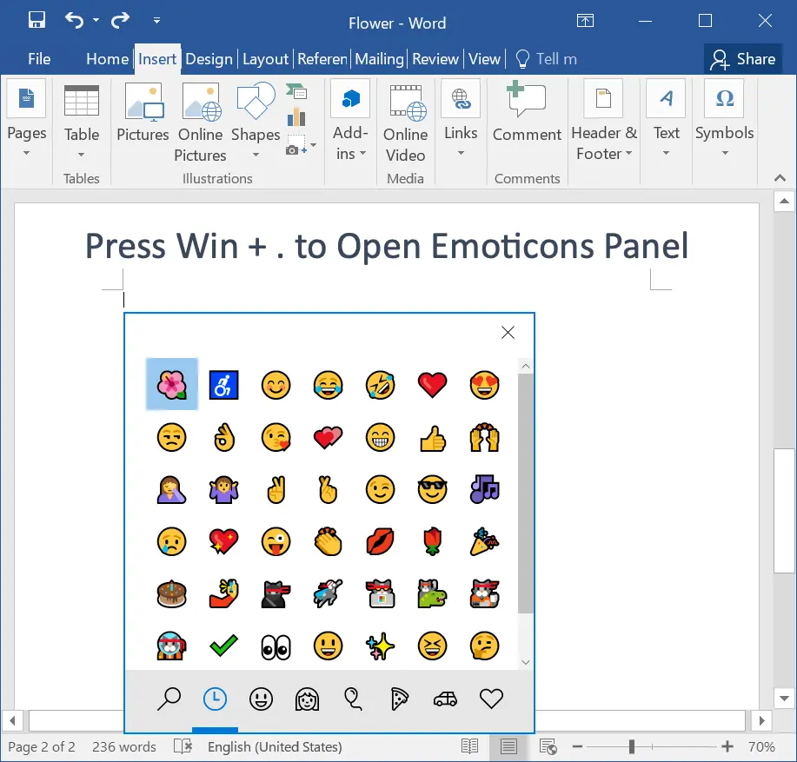The height and width of the screenshot is (762, 797).
Task: Switch to the Review tab
Action: [435, 59]
